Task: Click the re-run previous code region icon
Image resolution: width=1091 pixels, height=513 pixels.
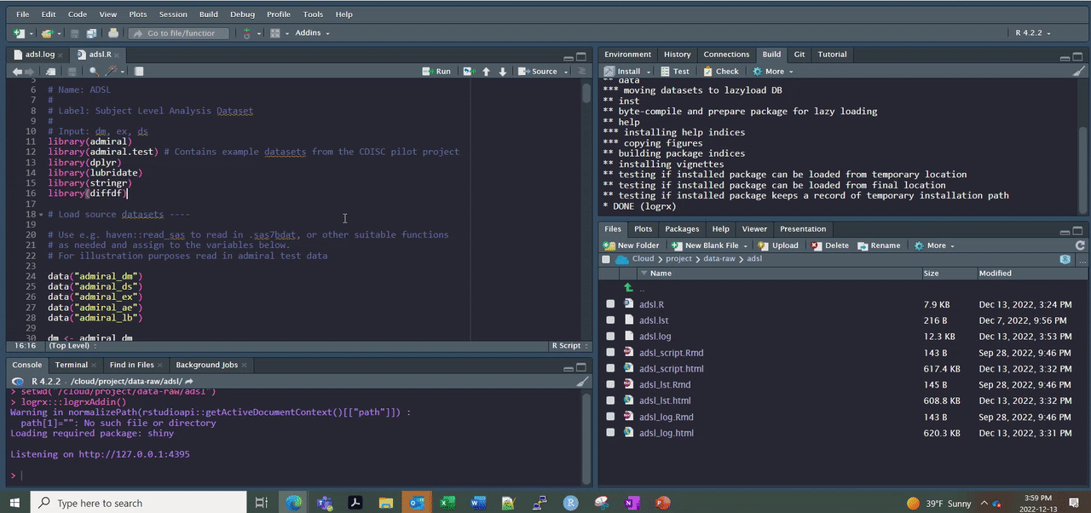Action: (x=469, y=72)
